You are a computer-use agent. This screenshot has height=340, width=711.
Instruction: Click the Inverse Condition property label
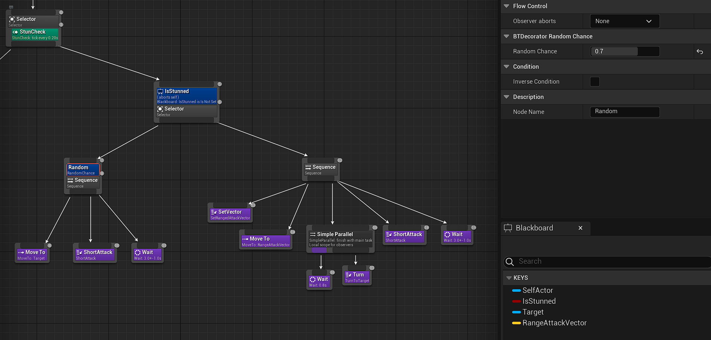tap(536, 81)
